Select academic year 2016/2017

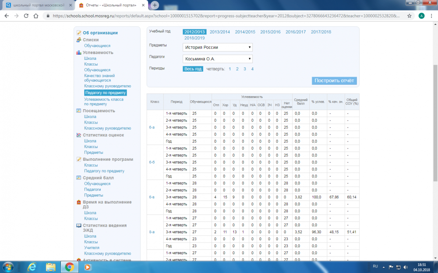(x=296, y=32)
